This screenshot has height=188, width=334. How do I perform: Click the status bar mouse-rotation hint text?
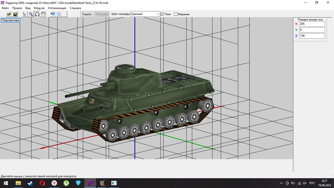click(38, 176)
